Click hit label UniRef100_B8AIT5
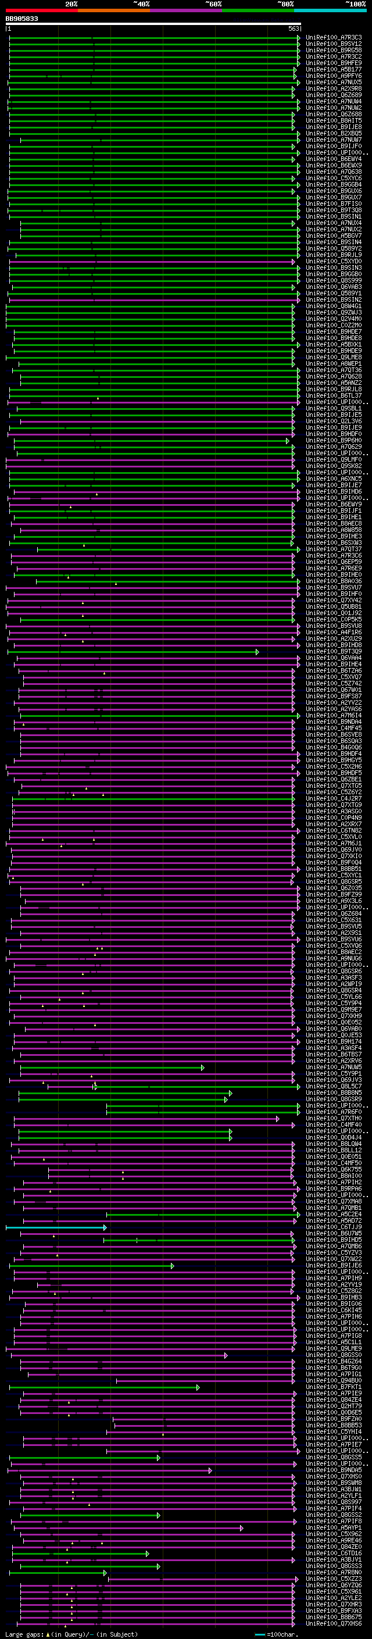This screenshot has width=372, height=1639. pyautogui.click(x=334, y=121)
